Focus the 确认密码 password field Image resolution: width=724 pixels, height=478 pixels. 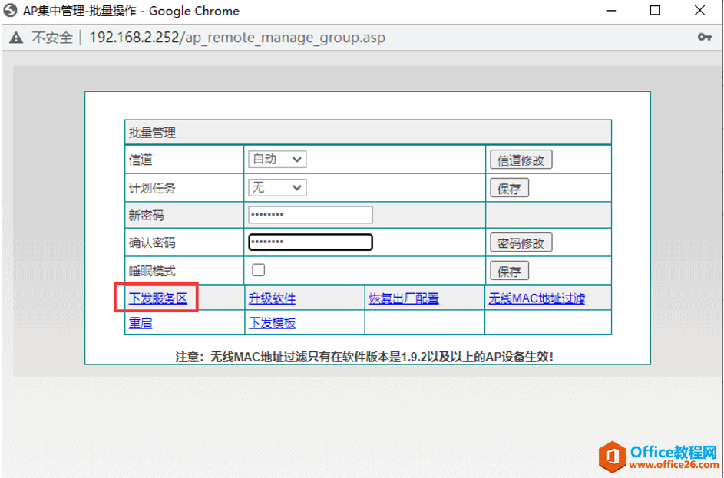310,242
